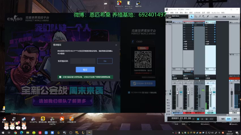The width and height of the screenshot is (241, 135).
Task: Toggle the trusted device checkbox in verification dialog
Action: [x=60, y=77]
